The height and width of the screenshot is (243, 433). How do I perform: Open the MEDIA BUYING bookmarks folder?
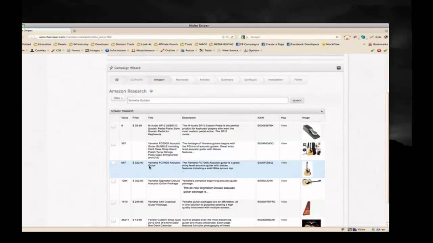[221, 44]
